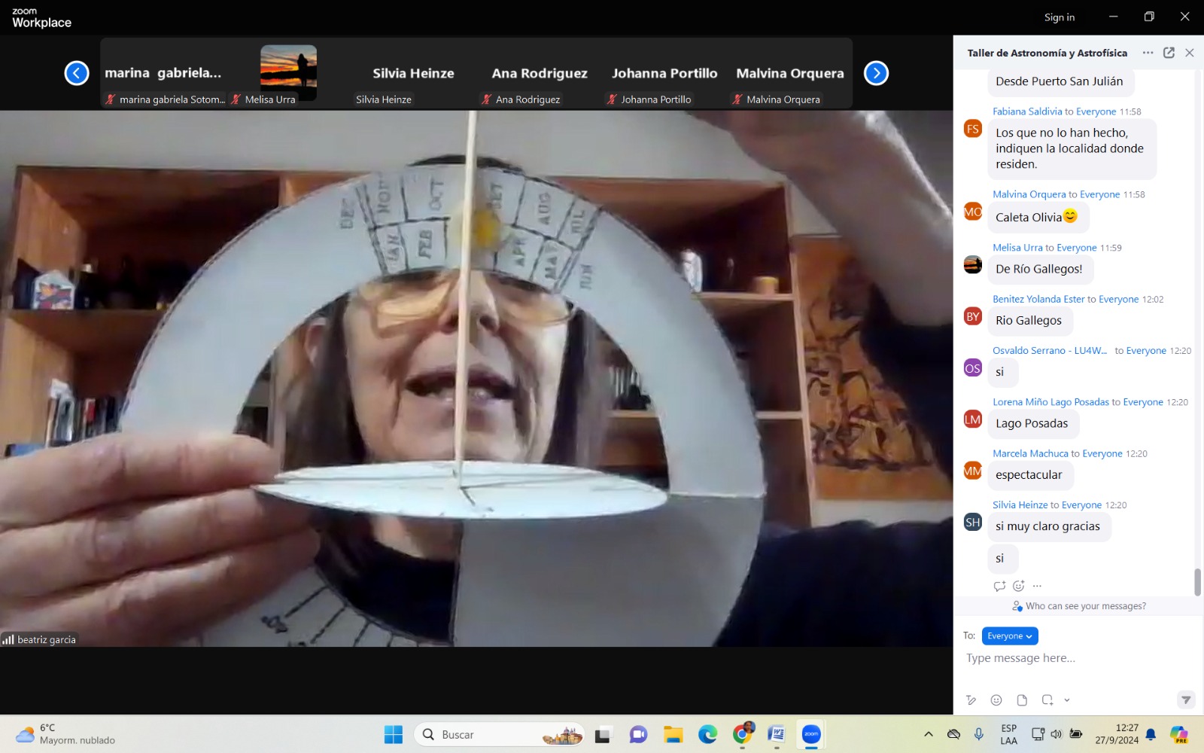Viewport: 1204px width, 753px height.
Task: Pop out the chat panel
Action: (x=1169, y=53)
